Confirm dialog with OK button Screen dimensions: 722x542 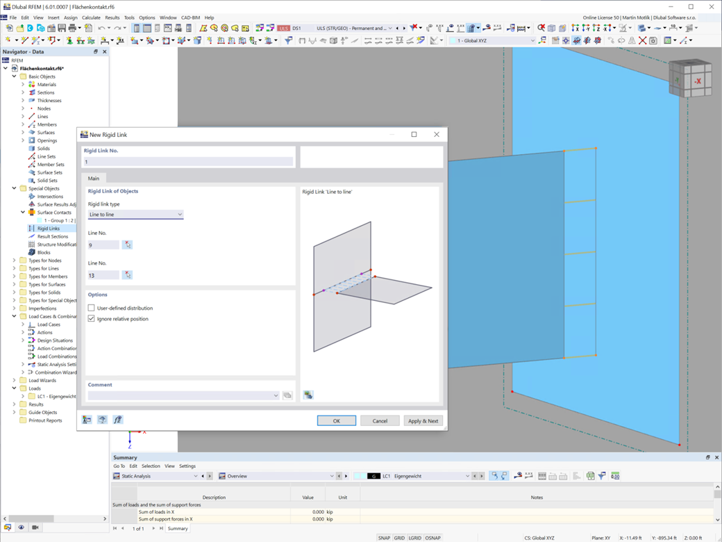(336, 421)
